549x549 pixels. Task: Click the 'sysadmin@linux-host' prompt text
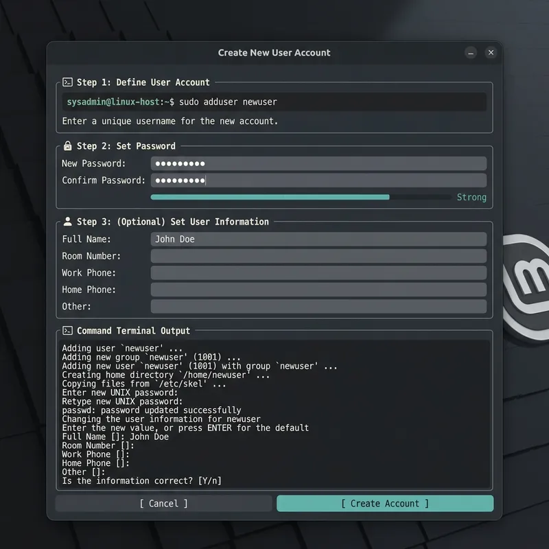pos(113,102)
